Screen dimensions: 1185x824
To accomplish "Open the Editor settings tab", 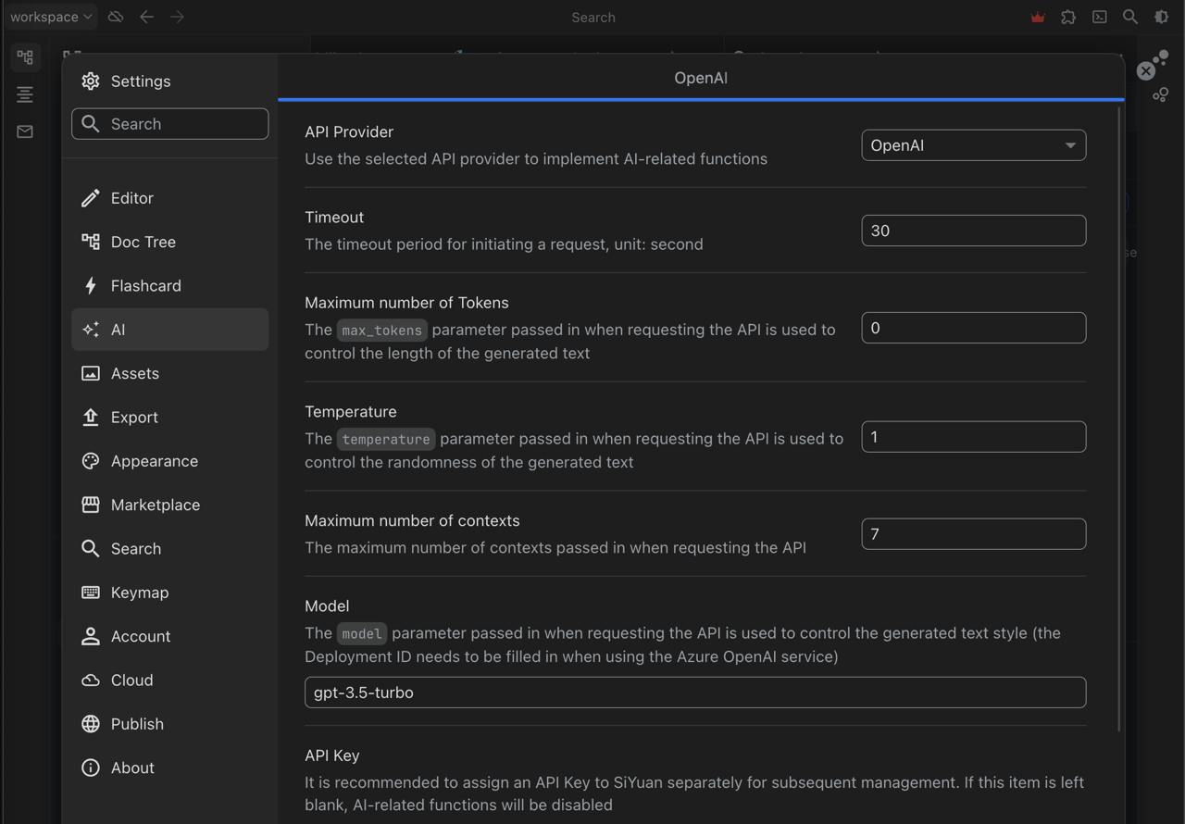I will (x=170, y=198).
